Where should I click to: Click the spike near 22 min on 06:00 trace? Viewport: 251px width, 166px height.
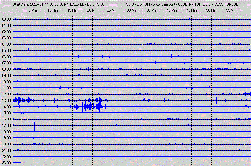[103, 56]
